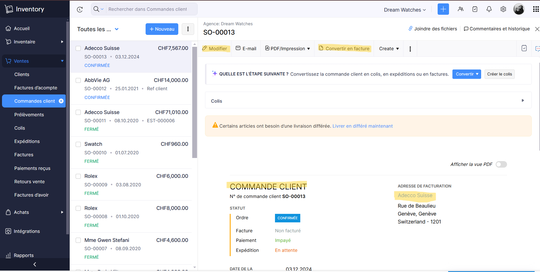Select the Adecco Suisse SO-00013 checkbox
Viewport: 540px width, 272px height.
(78, 49)
